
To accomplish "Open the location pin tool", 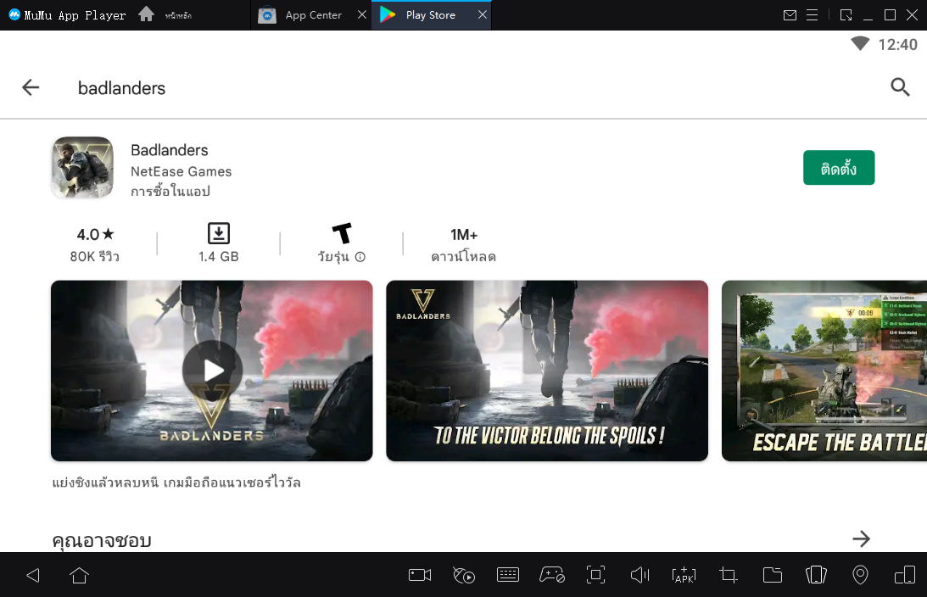I will pyautogui.click(x=860, y=575).
